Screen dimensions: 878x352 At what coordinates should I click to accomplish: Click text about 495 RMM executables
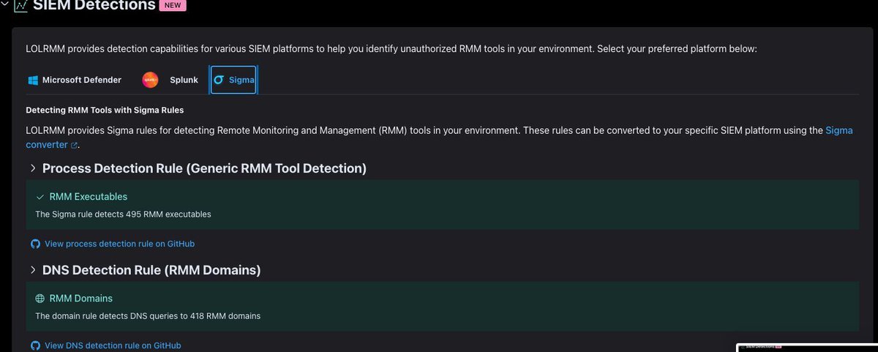pos(123,214)
